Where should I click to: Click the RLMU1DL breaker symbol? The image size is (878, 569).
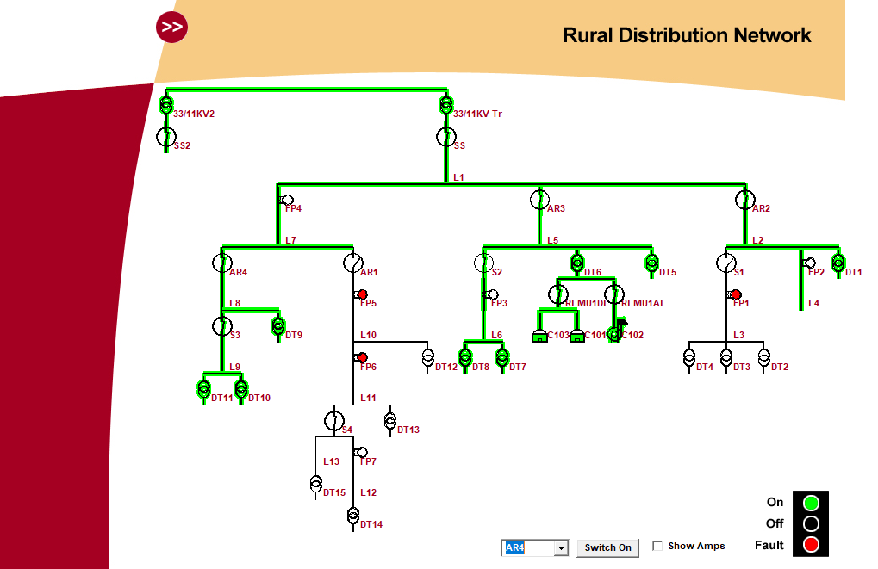[x=558, y=294]
